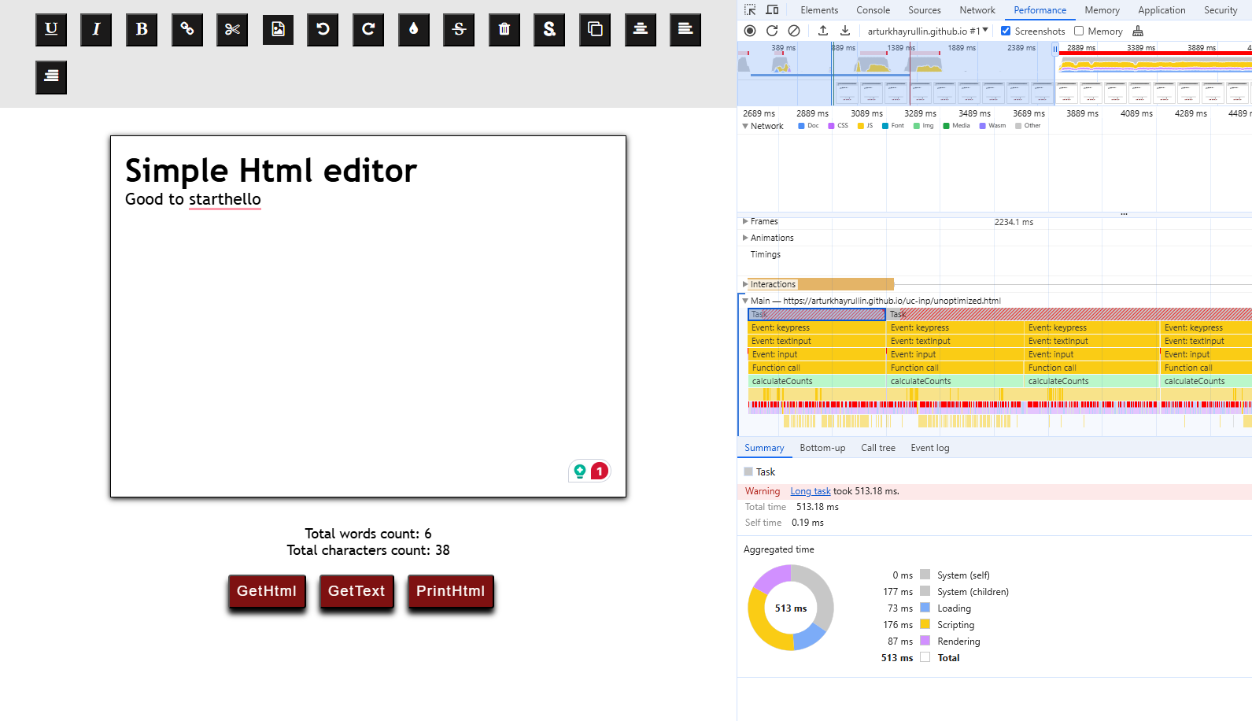
Task: Toggle italic formatting button
Action: click(x=96, y=30)
